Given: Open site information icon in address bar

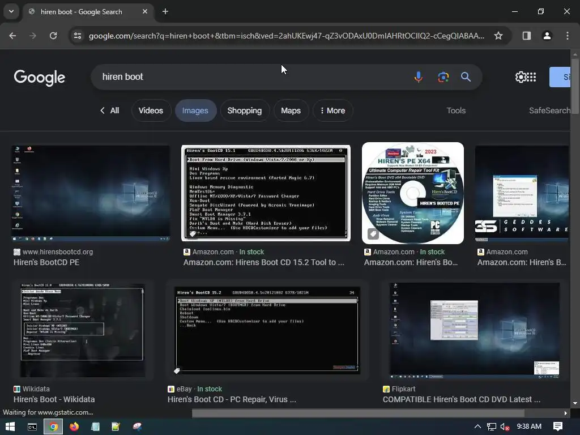Looking at the screenshot, I should coord(78,36).
